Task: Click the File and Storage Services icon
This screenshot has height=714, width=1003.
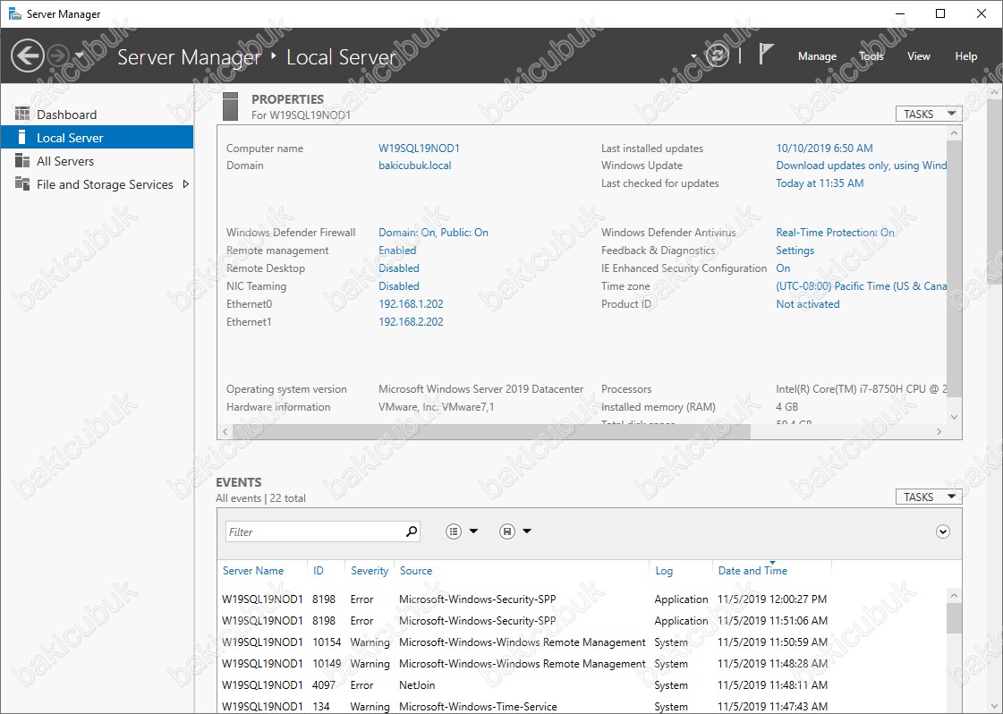Action: 22,183
